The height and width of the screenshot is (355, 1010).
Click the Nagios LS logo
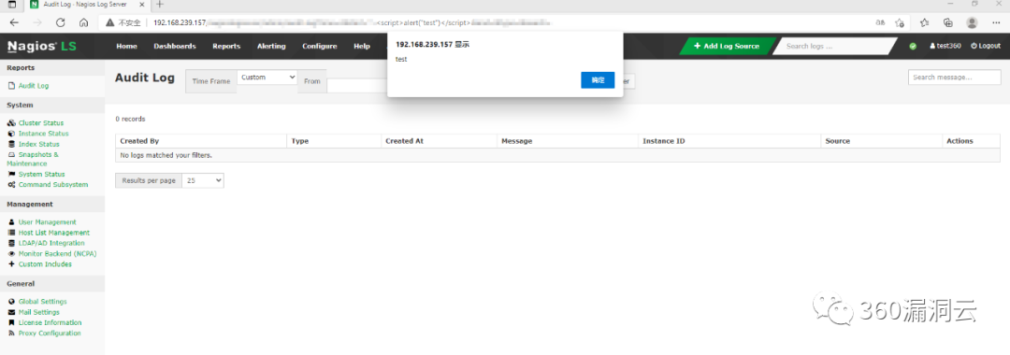click(x=42, y=47)
